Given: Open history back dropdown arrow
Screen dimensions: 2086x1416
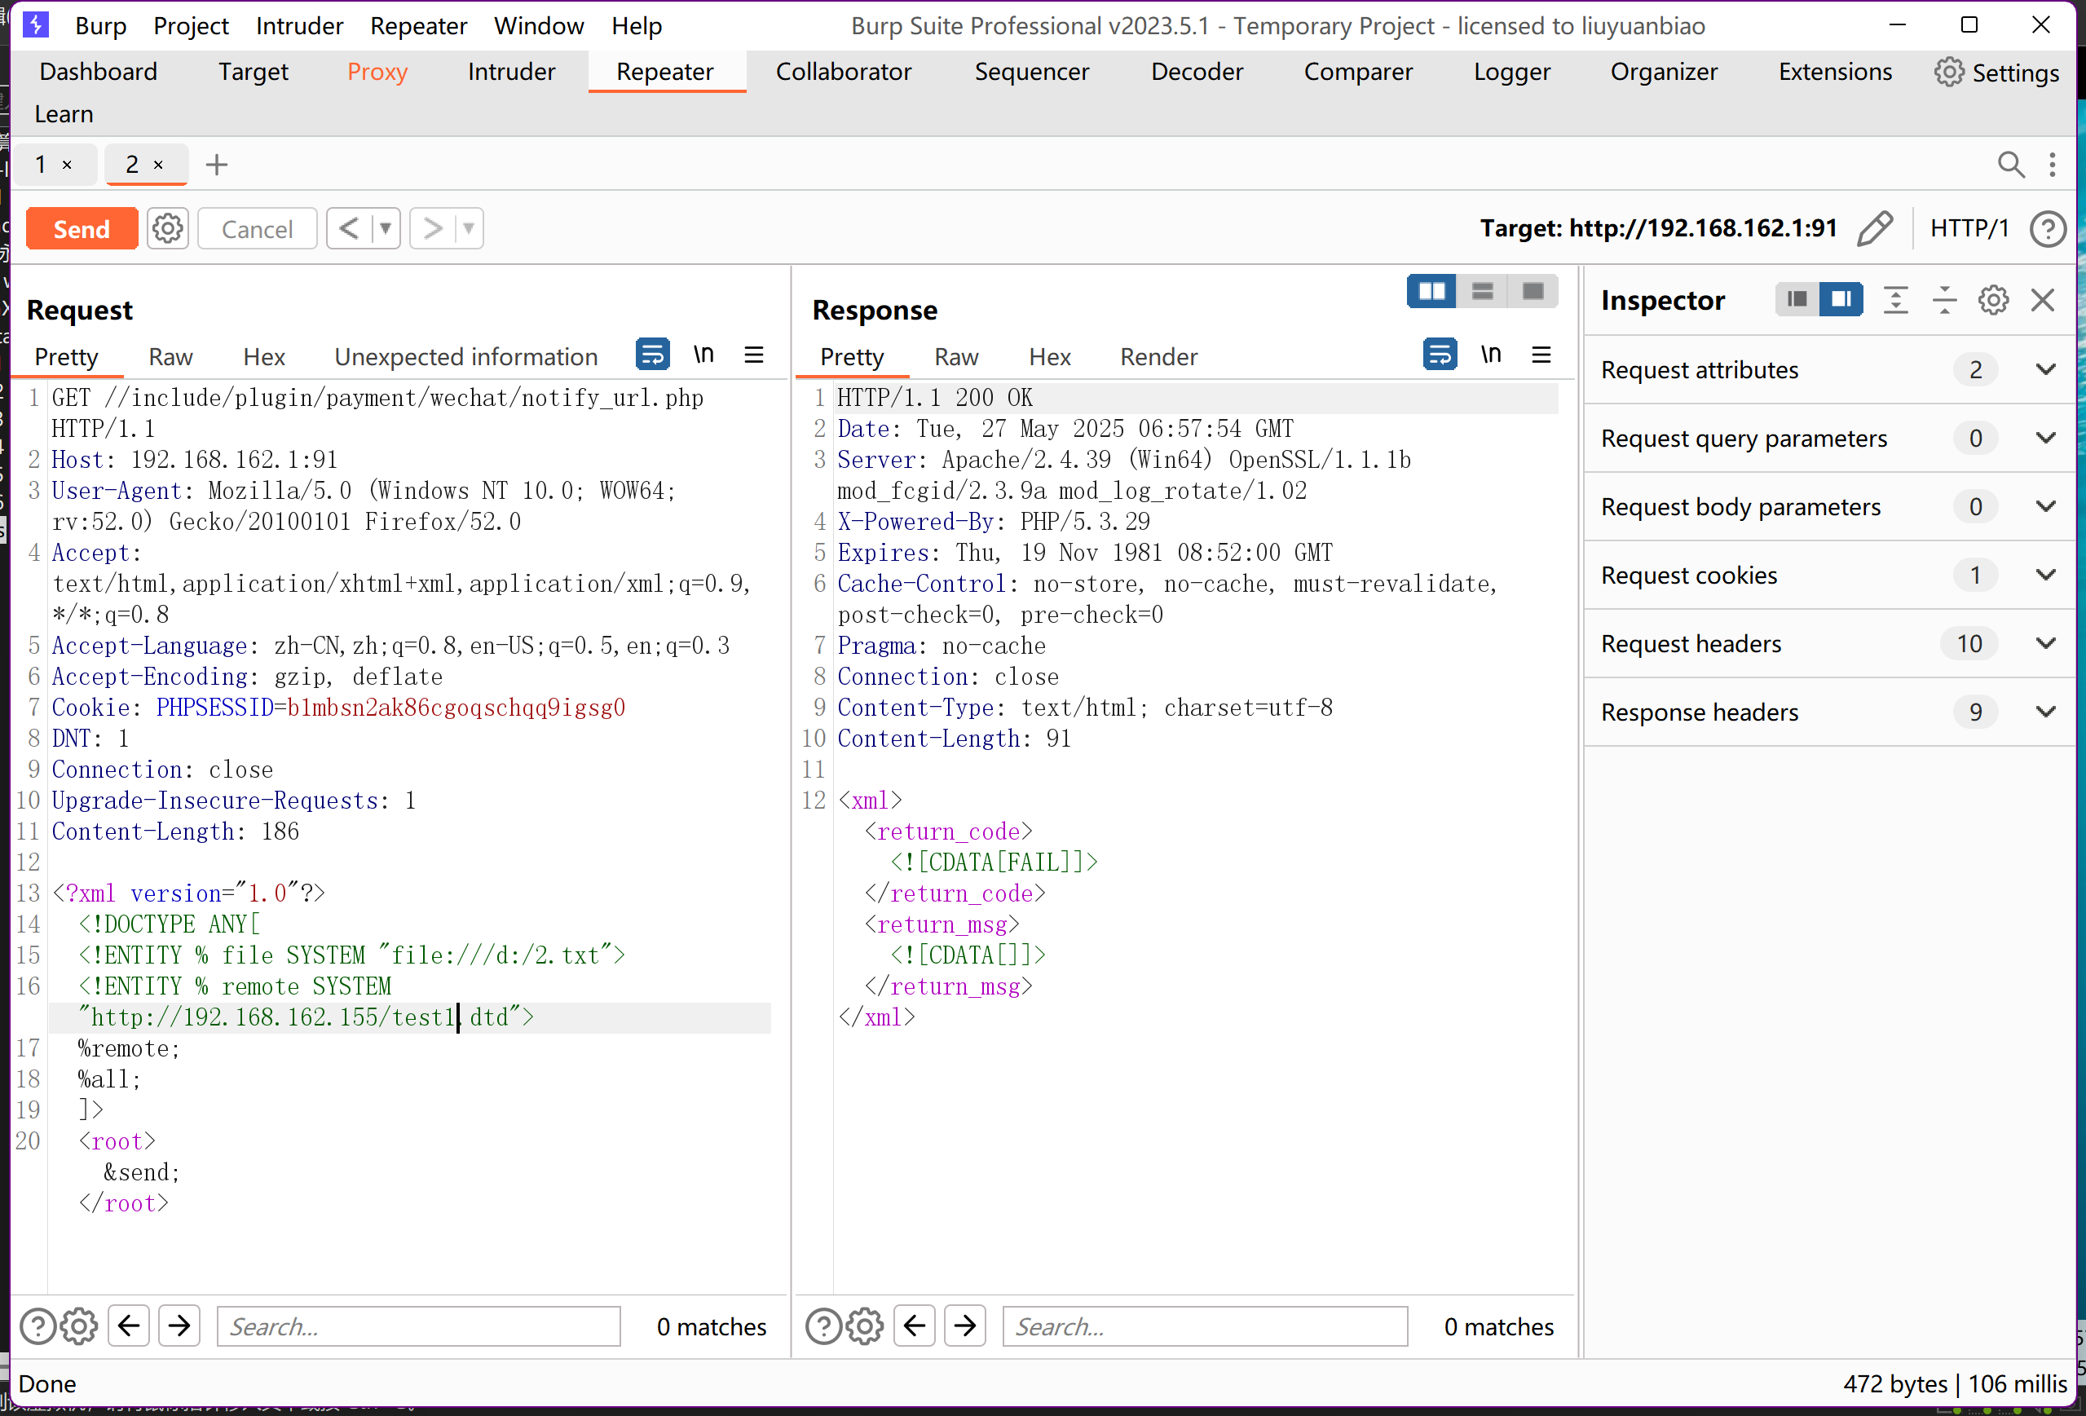Looking at the screenshot, I should click(x=385, y=229).
